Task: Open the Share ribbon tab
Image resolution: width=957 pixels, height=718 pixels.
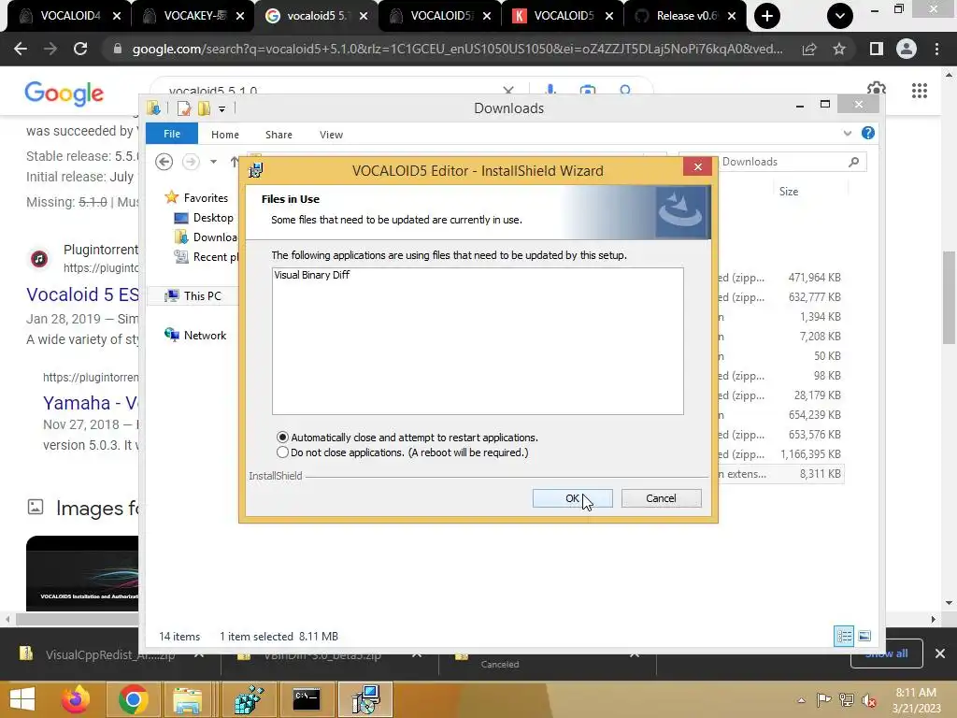Action: point(279,135)
